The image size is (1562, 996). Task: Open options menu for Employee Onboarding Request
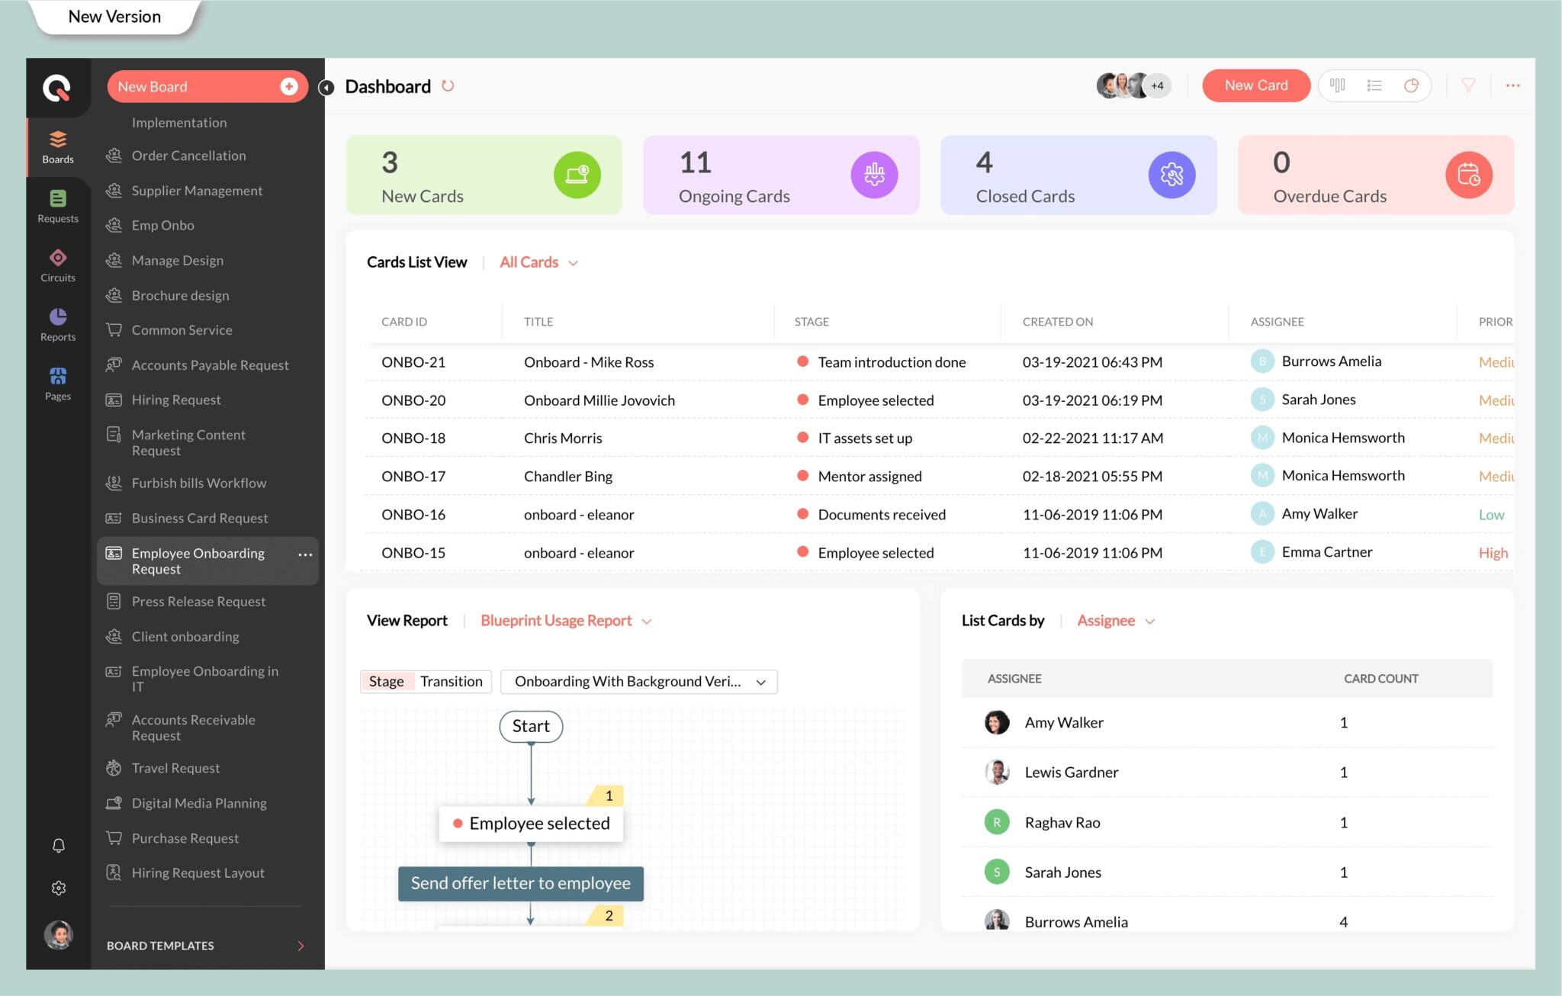pyautogui.click(x=304, y=555)
